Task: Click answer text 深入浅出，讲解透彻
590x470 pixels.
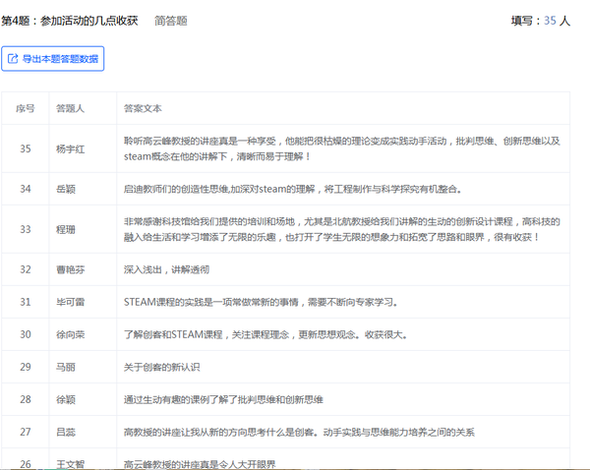Action: 167,269
